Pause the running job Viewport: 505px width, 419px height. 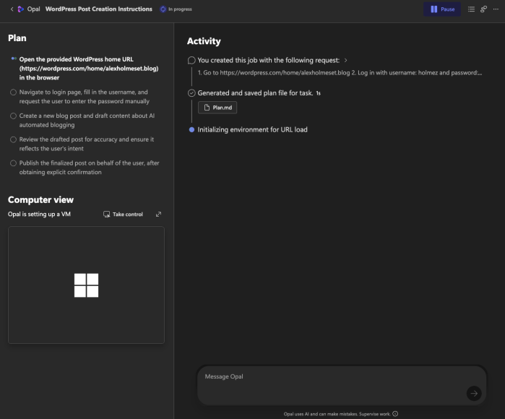441,9
